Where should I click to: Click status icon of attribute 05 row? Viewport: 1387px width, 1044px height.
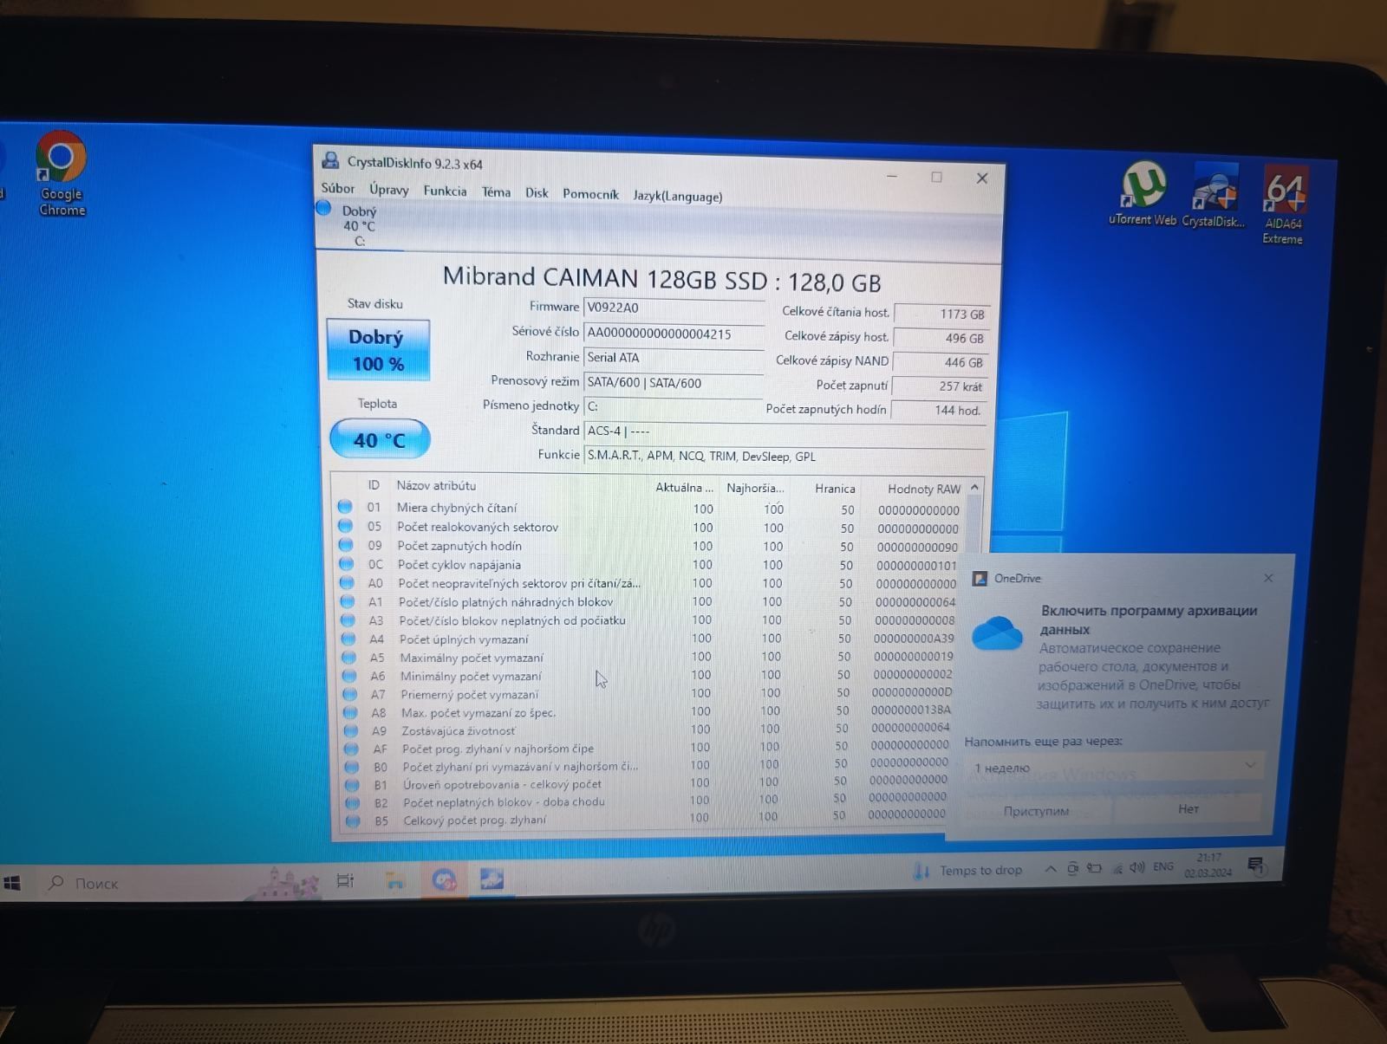click(345, 525)
